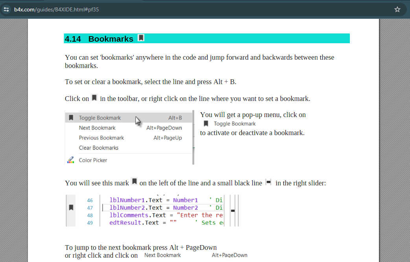Screen dimensions: 410x262
Task: Select Next Bookmark in the menu image
Action: point(129,128)
